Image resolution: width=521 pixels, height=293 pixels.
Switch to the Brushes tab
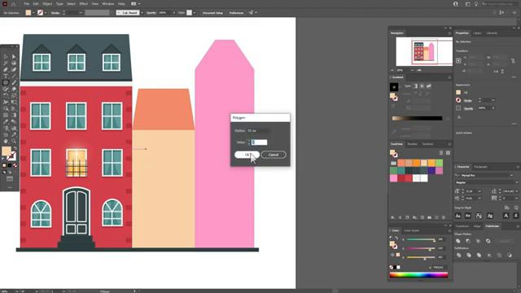click(412, 144)
